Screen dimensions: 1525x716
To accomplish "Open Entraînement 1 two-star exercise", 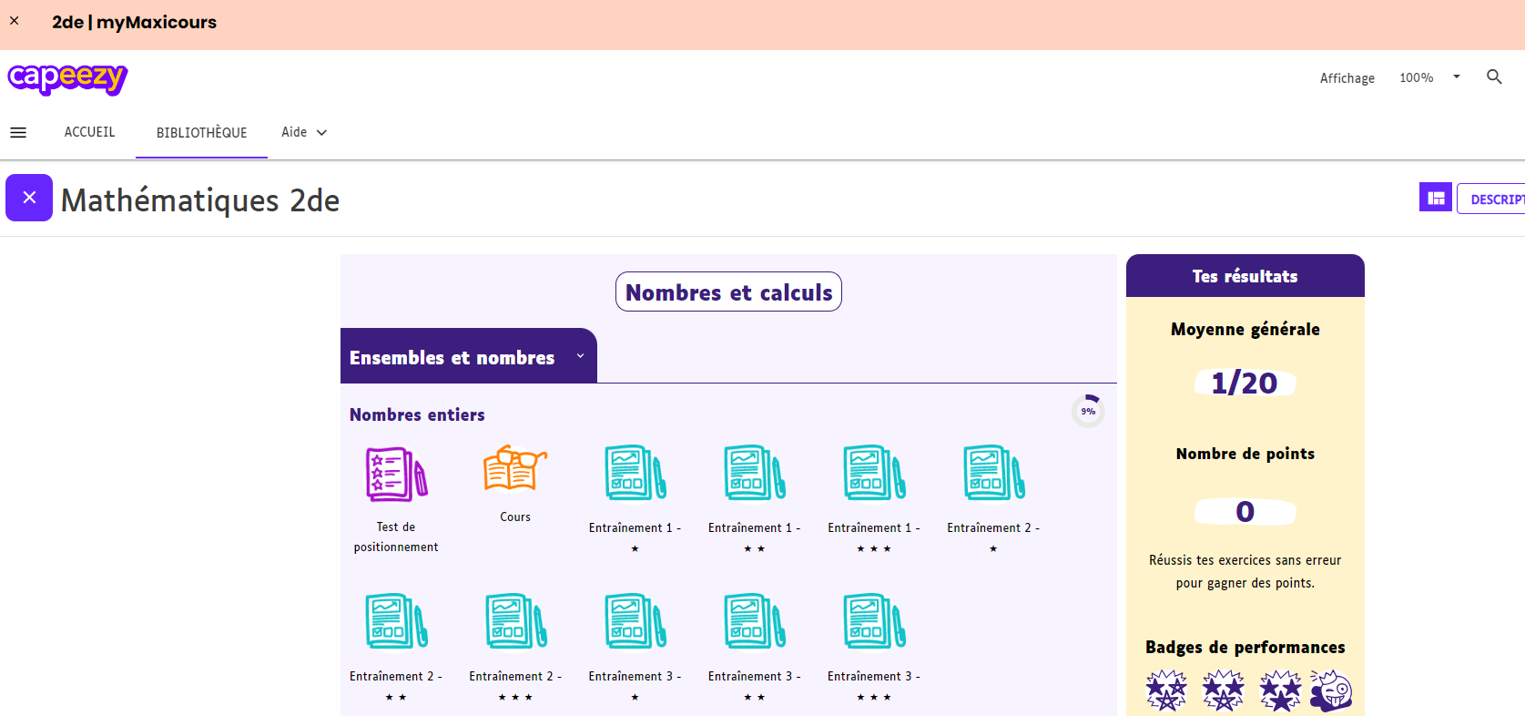I will point(754,473).
